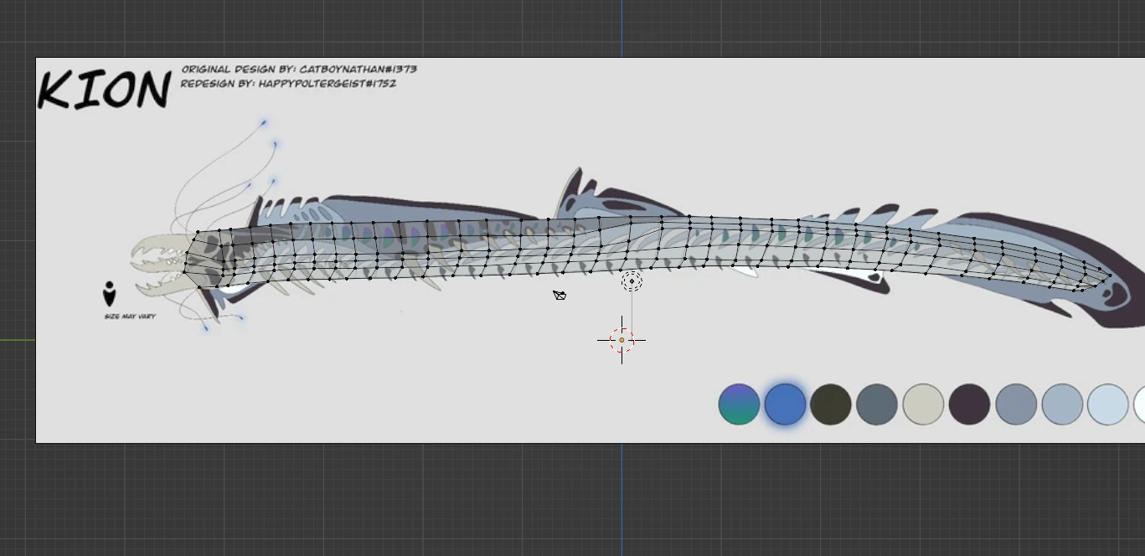Click the topmost glowing blue antenna tip
Viewport: 1145px width, 556px height.
pos(264,123)
